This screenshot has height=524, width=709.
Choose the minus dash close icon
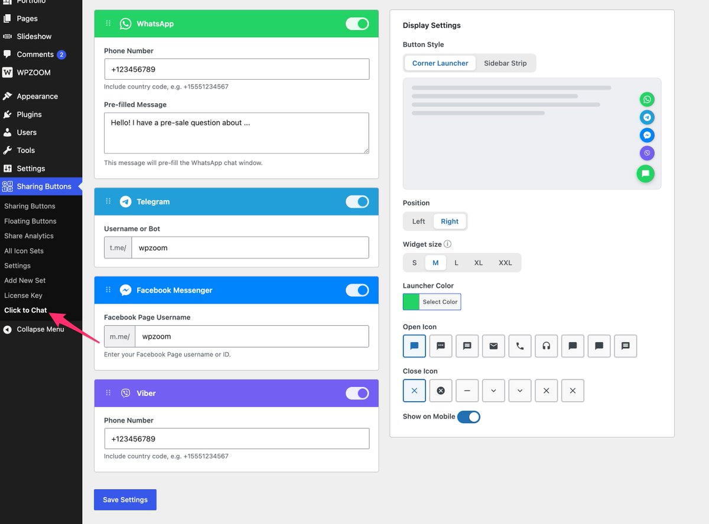tap(467, 391)
